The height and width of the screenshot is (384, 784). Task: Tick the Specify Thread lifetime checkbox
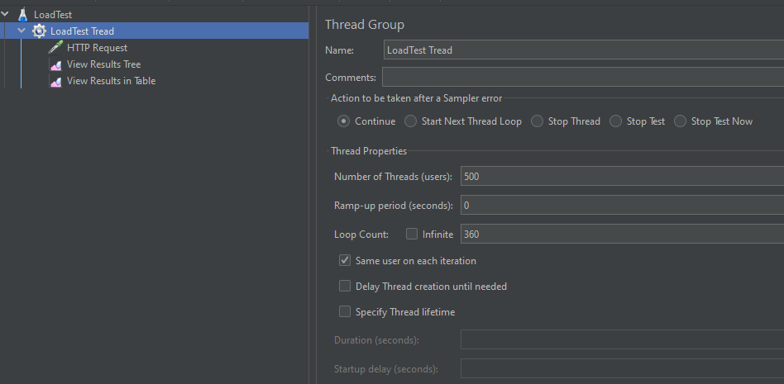pyautogui.click(x=345, y=311)
